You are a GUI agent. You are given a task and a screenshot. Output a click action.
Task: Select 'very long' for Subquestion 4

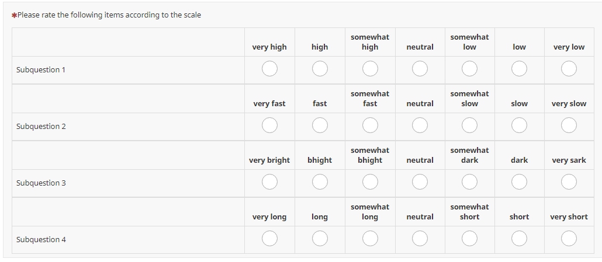tap(269, 238)
